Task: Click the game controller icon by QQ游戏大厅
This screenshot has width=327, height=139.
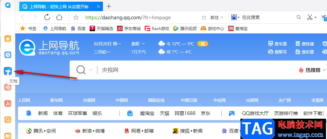Action: (x=232, y=113)
